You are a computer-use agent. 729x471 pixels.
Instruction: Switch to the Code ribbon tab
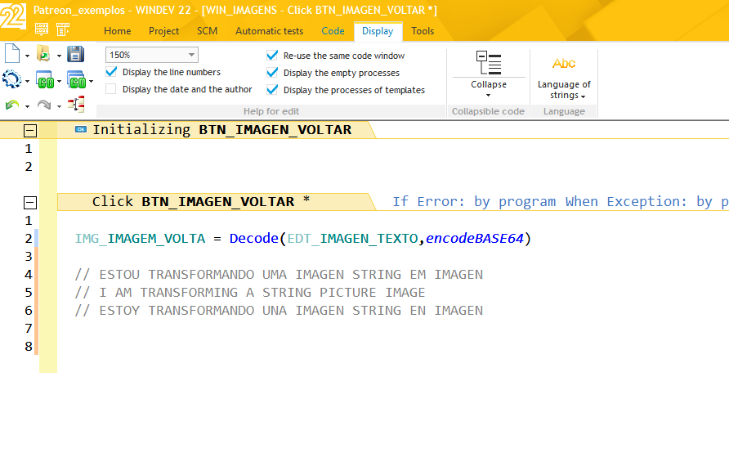[x=333, y=31]
